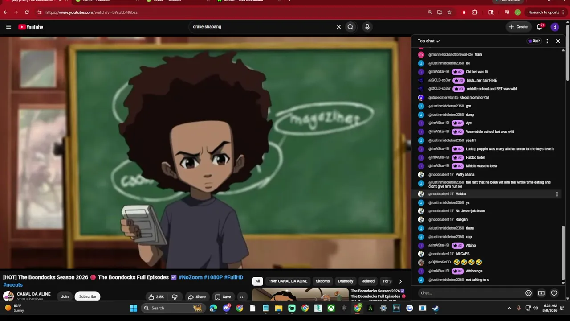Send a heart reaction in chat

point(554,293)
